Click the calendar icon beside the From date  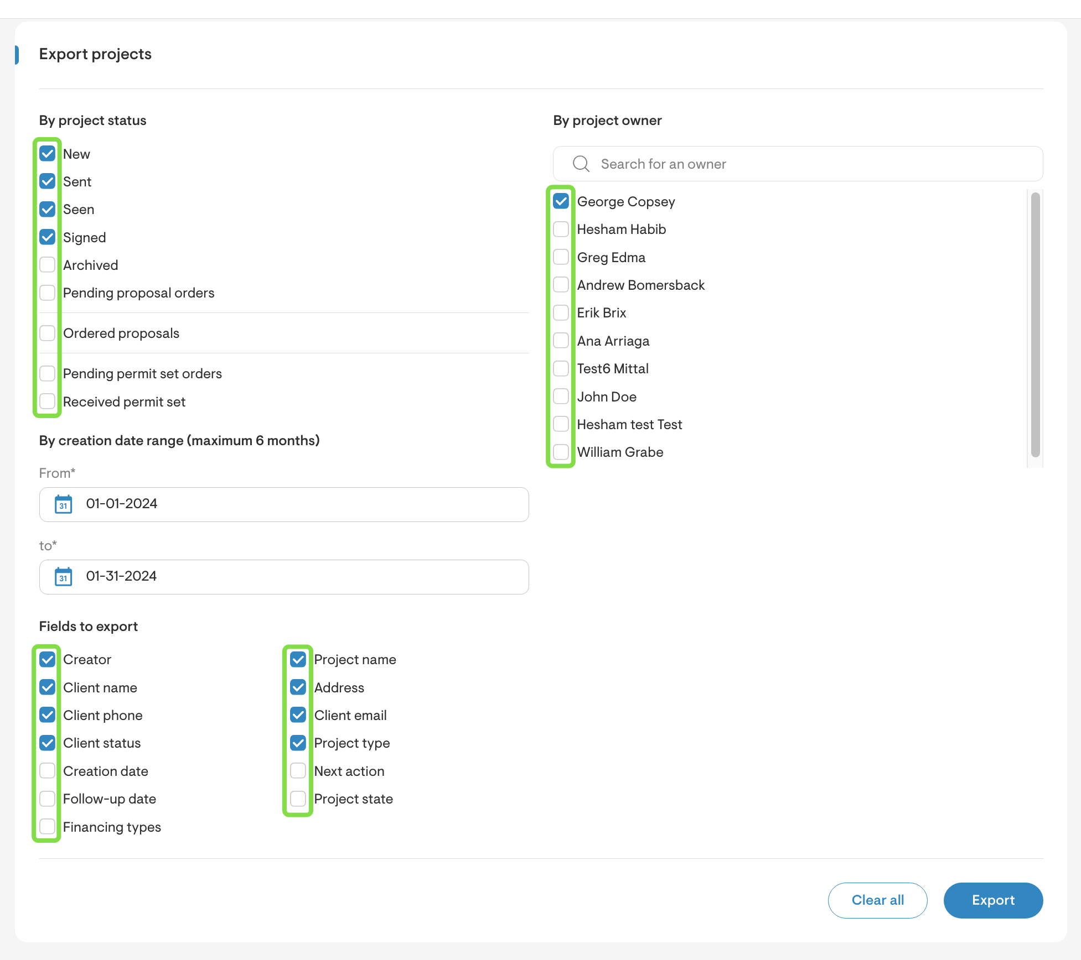click(x=63, y=504)
